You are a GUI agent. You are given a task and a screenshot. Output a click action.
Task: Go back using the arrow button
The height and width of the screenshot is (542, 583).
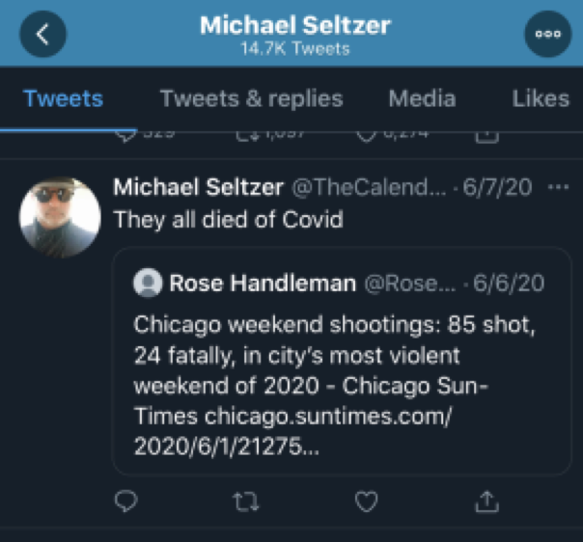[x=42, y=34]
